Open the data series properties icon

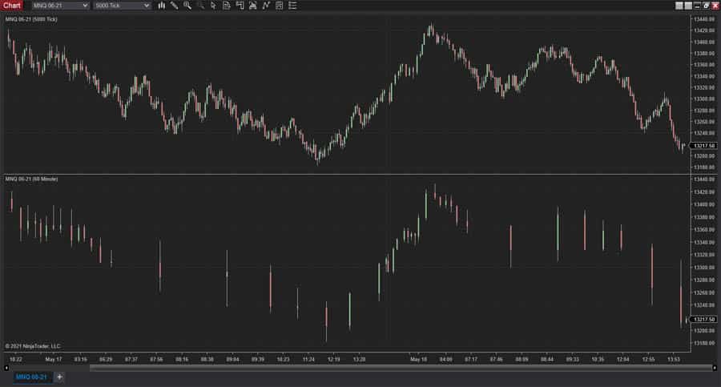click(x=226, y=6)
